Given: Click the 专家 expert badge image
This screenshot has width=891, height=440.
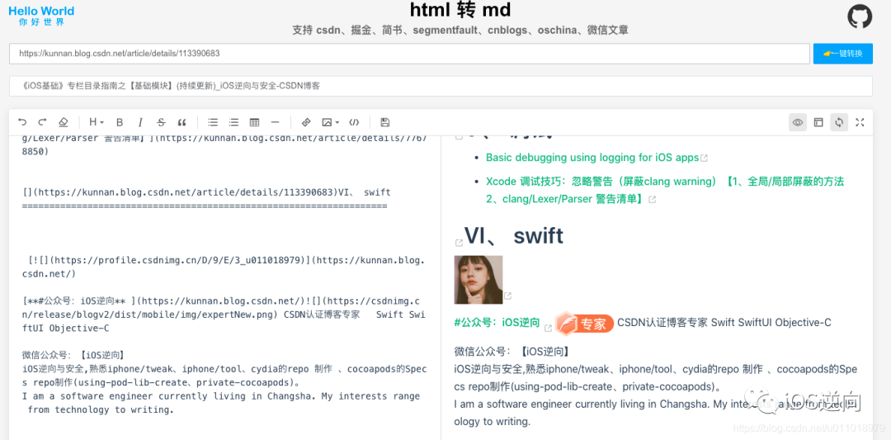Looking at the screenshot, I should click(x=584, y=323).
